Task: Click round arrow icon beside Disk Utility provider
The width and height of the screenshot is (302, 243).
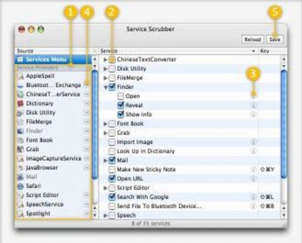Action: point(86,112)
